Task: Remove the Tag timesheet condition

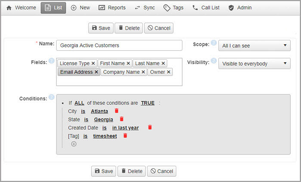Action: coord(125,135)
